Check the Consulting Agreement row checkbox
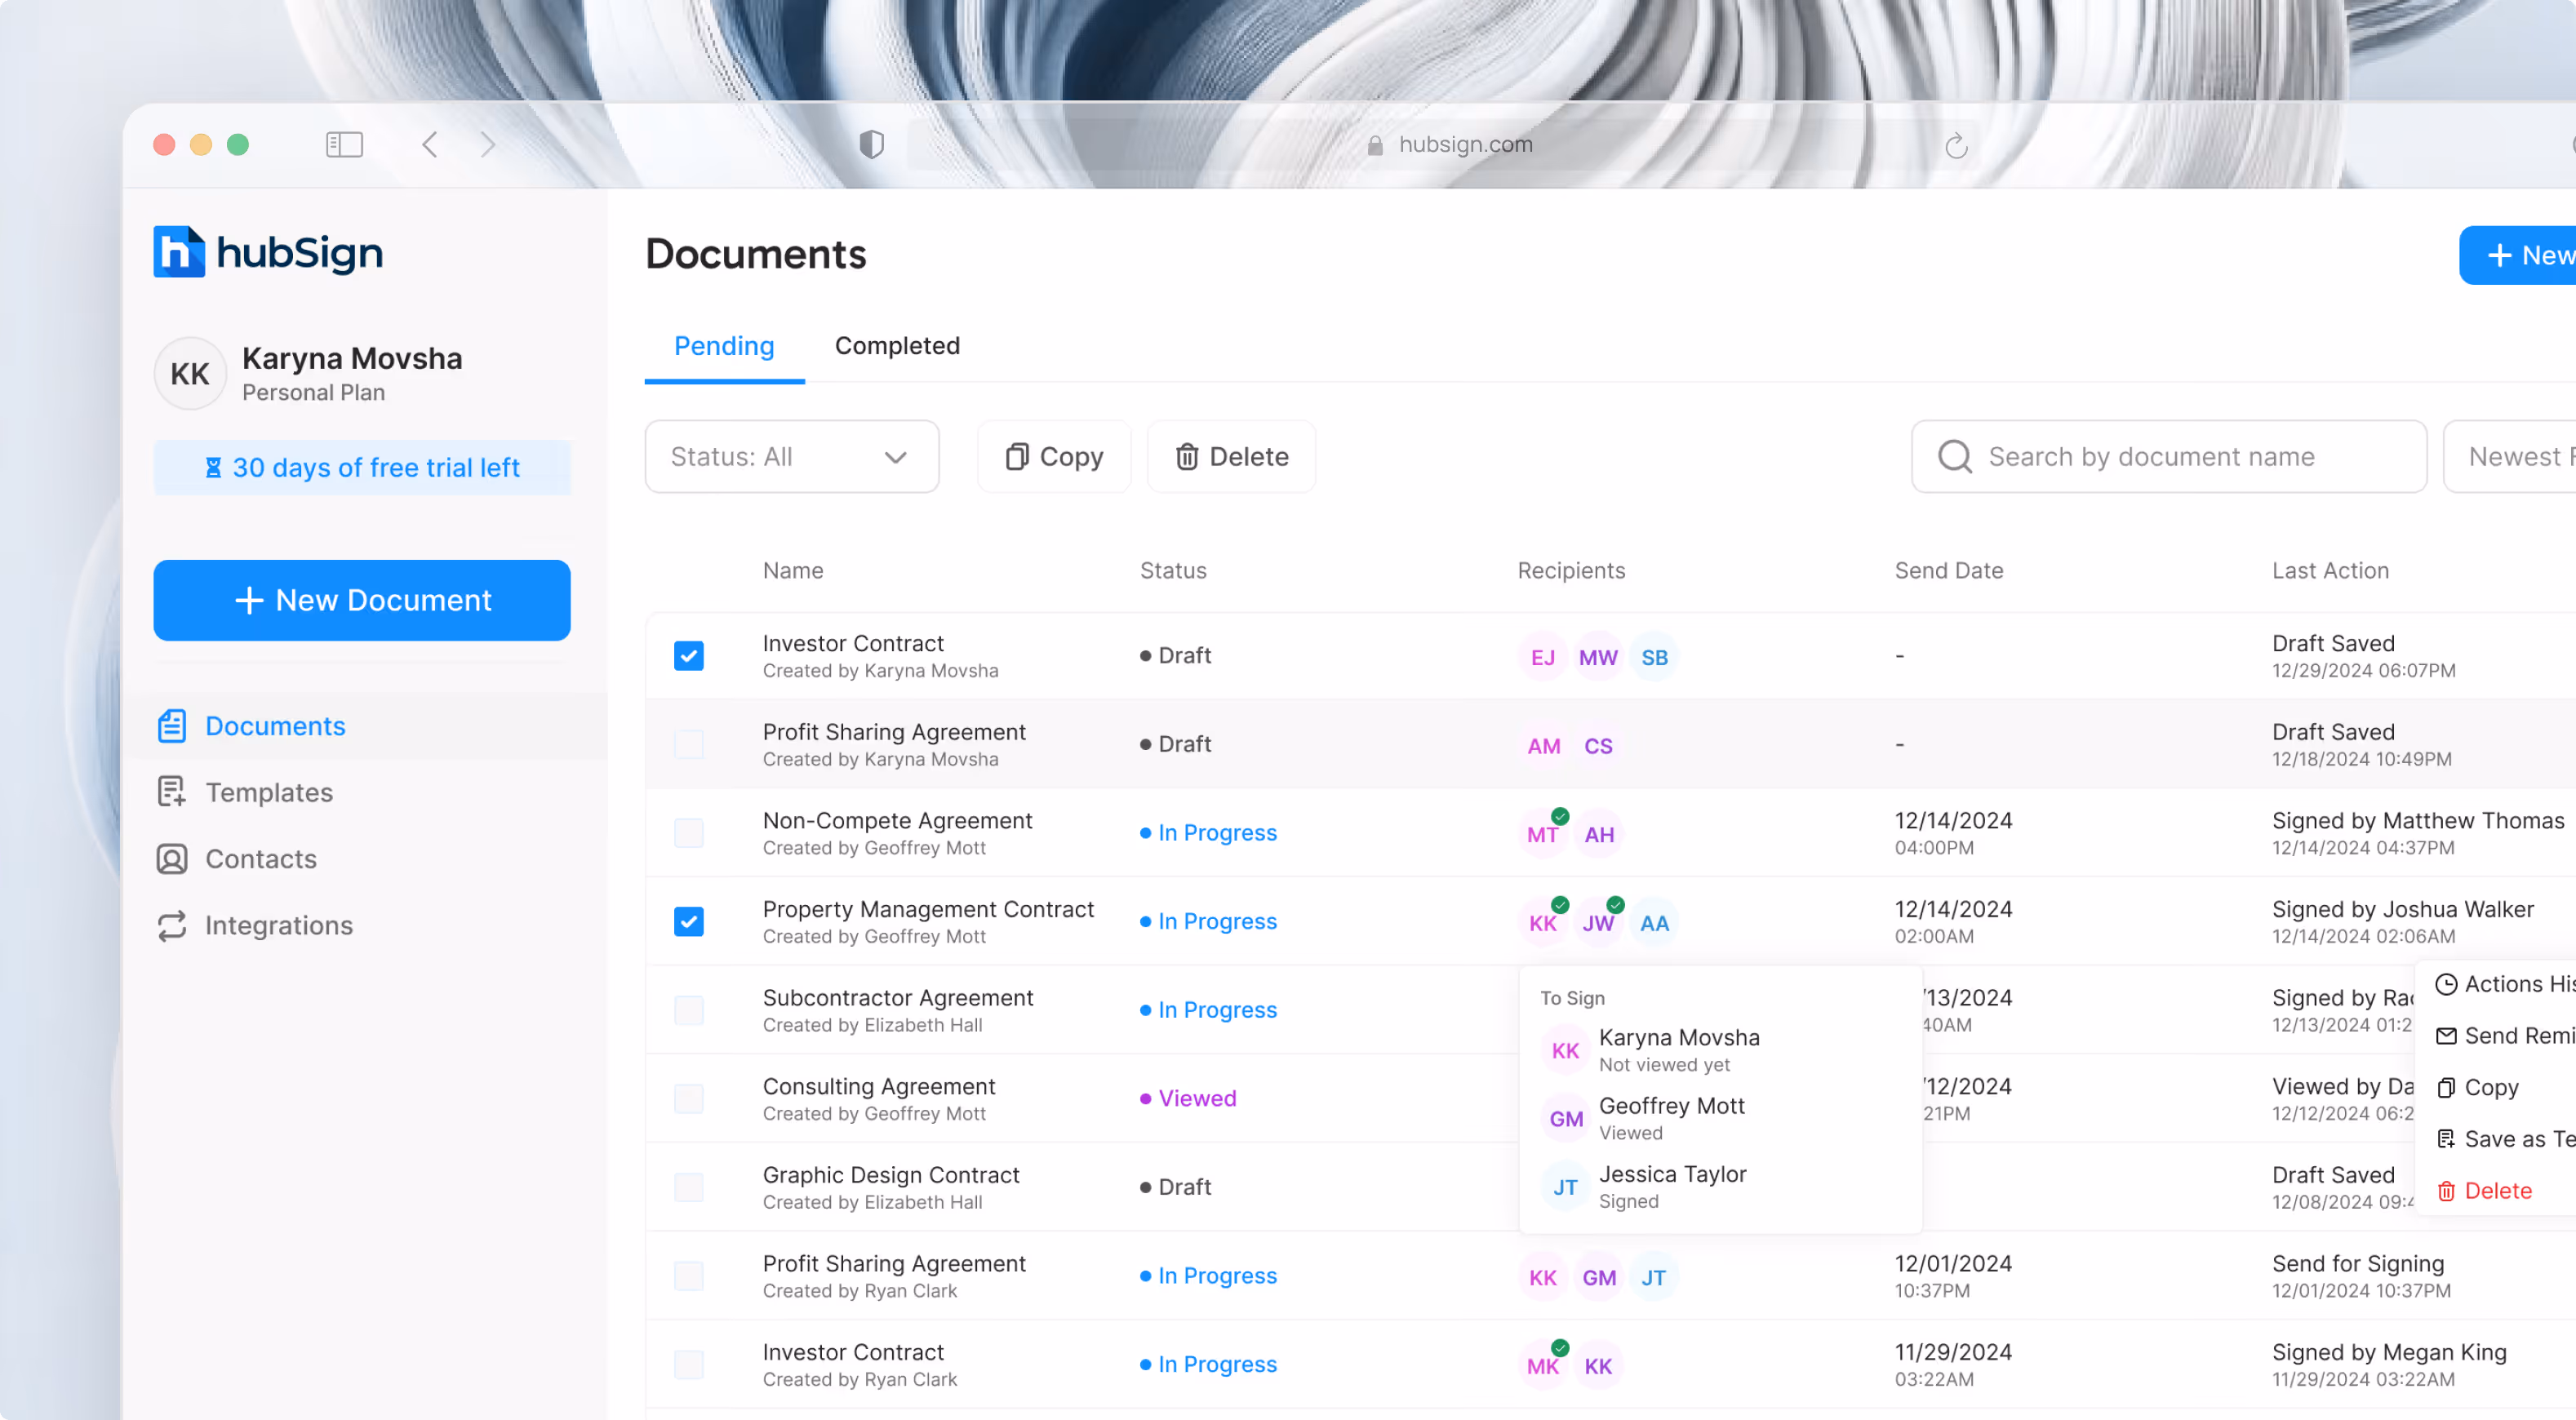The width and height of the screenshot is (2576, 1420). click(x=689, y=1099)
